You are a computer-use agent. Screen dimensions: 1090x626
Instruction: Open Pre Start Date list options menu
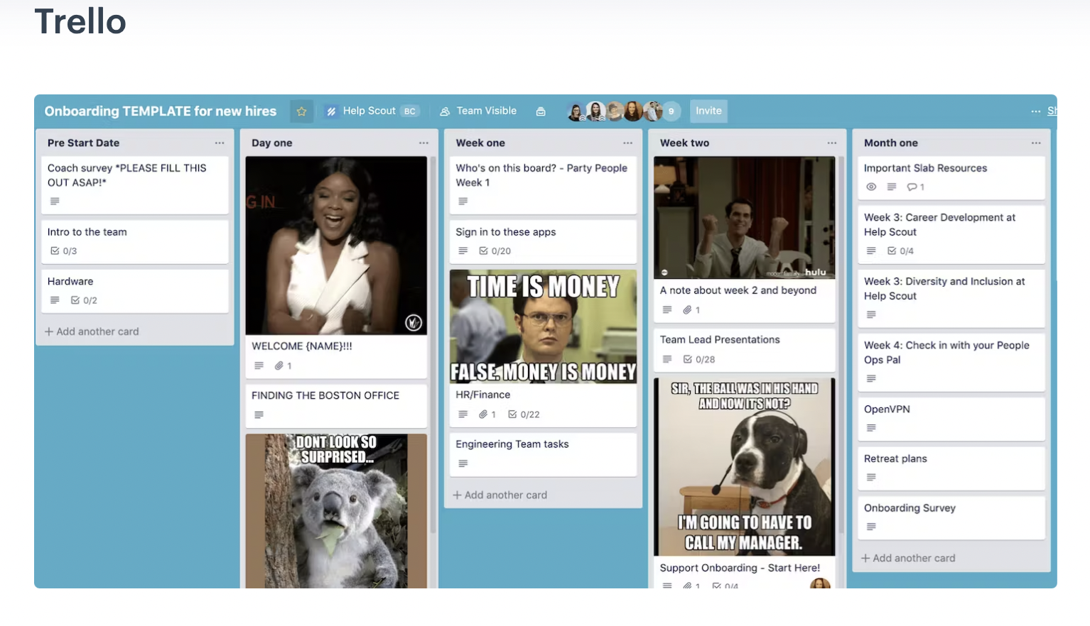(x=220, y=143)
